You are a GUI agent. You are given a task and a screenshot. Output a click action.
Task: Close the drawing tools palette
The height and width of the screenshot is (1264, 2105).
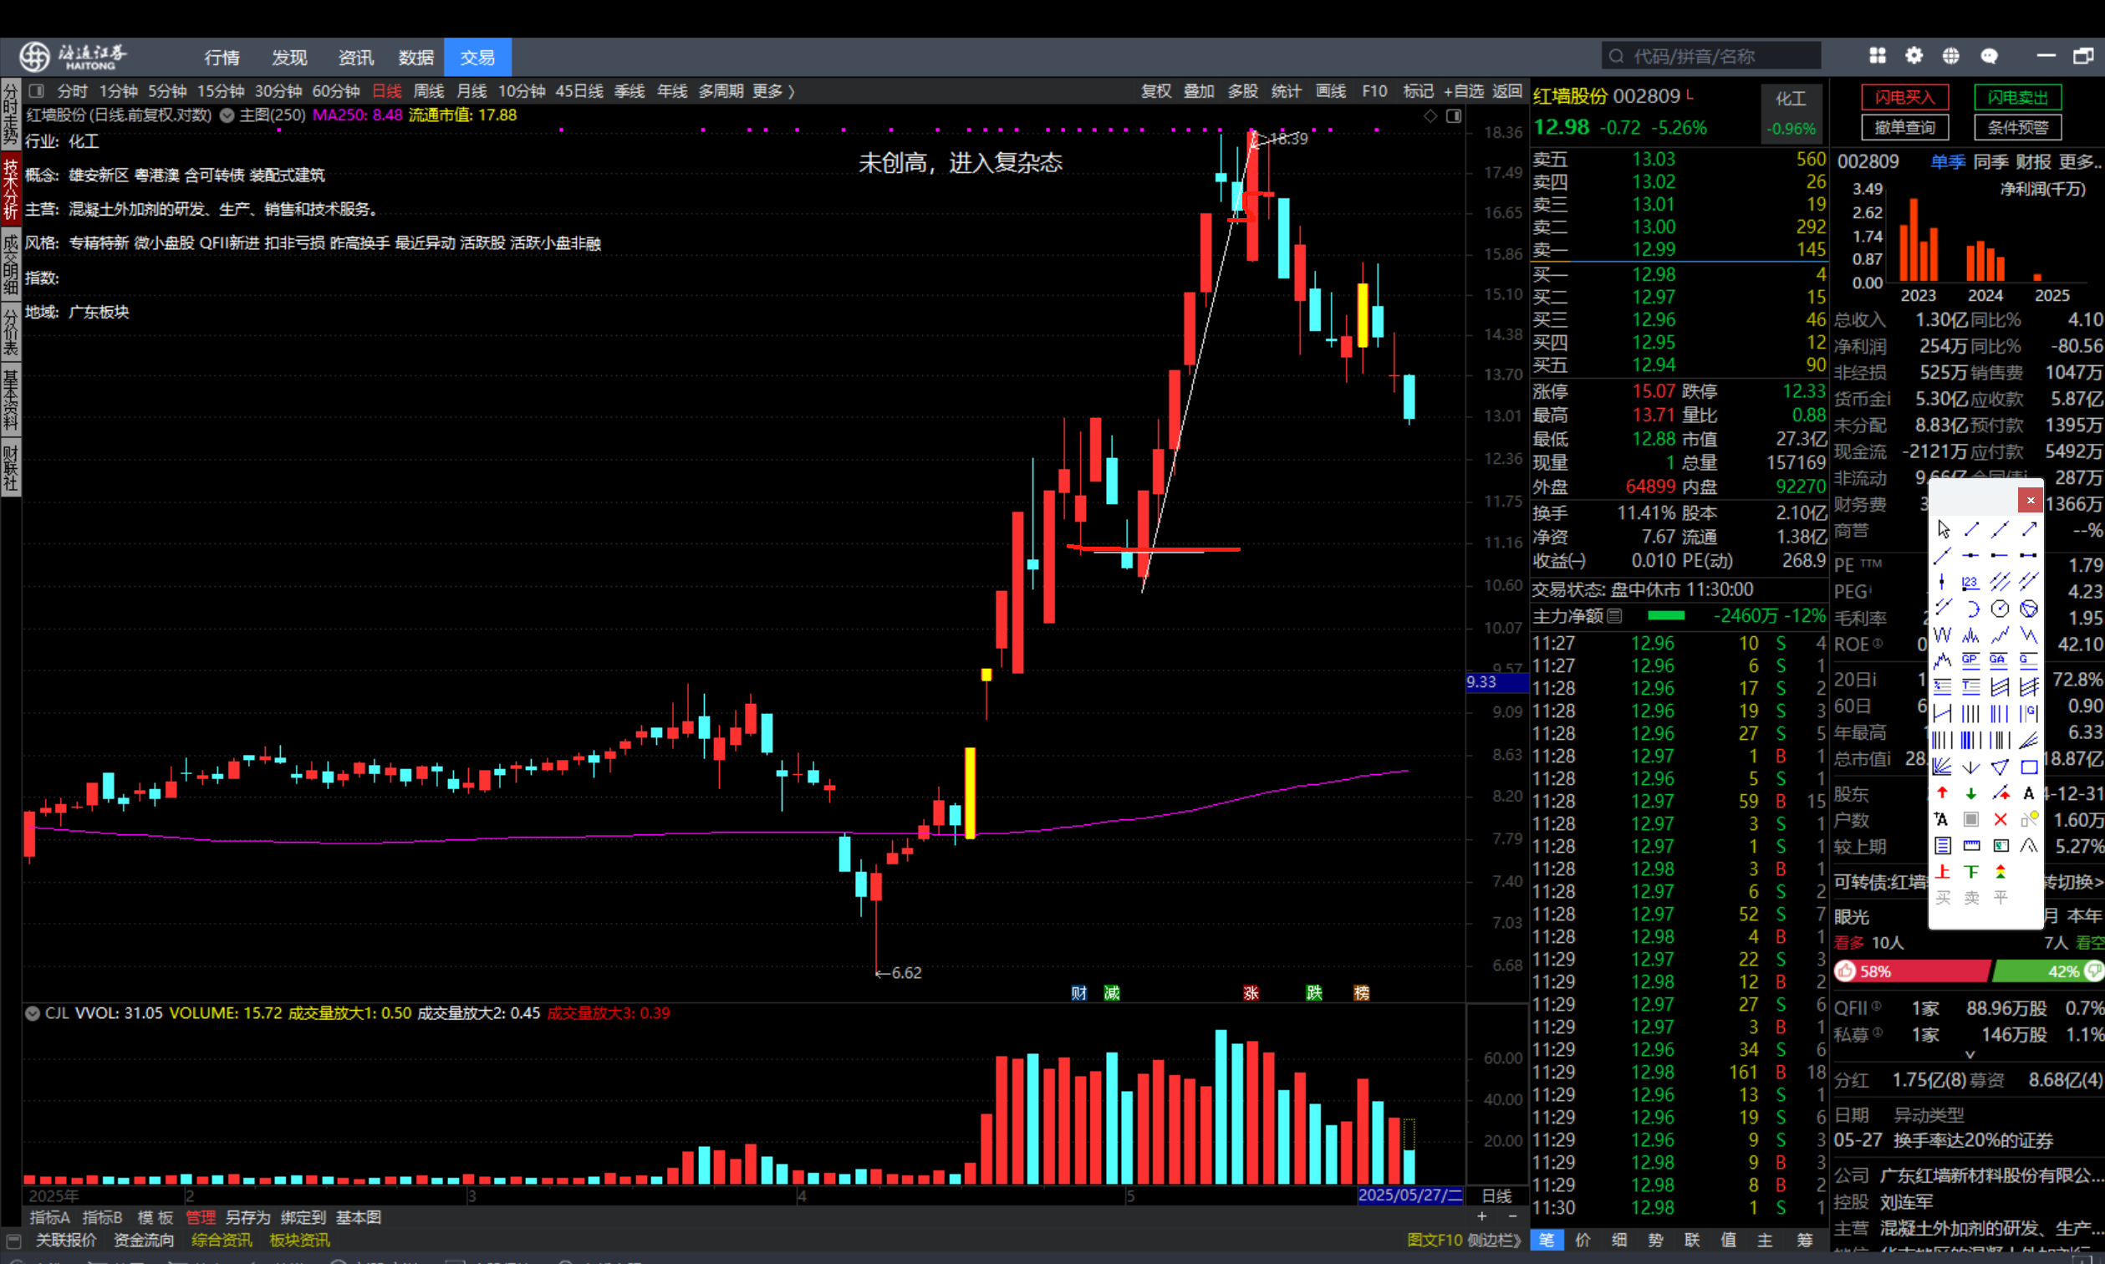point(2030,500)
